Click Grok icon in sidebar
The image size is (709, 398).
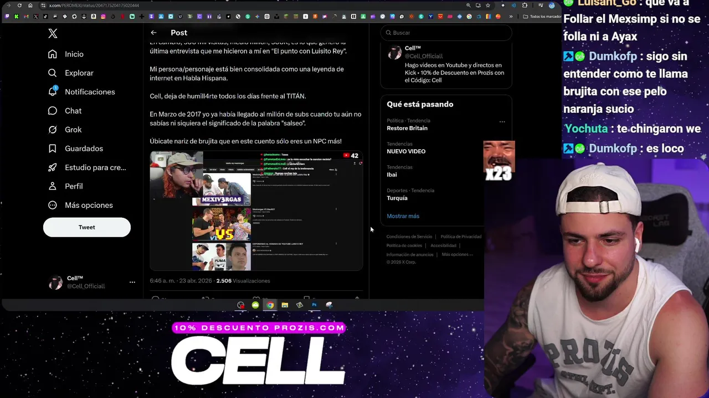(x=52, y=129)
